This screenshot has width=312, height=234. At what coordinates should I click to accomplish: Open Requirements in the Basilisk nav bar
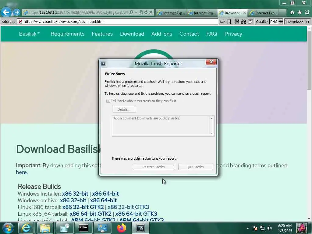[x=67, y=34]
